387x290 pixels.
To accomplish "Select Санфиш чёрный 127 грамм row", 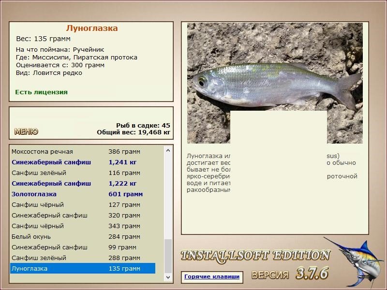I will (x=83, y=204).
